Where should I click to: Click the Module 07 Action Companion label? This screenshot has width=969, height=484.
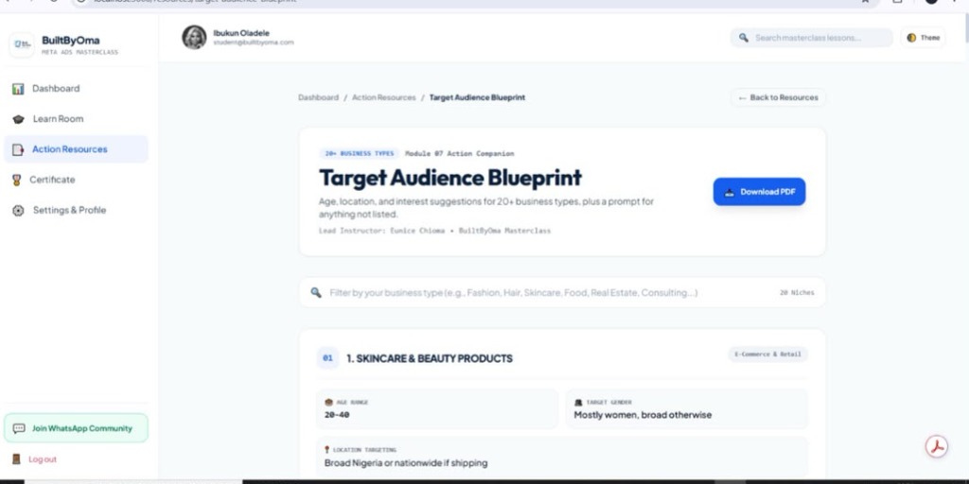459,154
